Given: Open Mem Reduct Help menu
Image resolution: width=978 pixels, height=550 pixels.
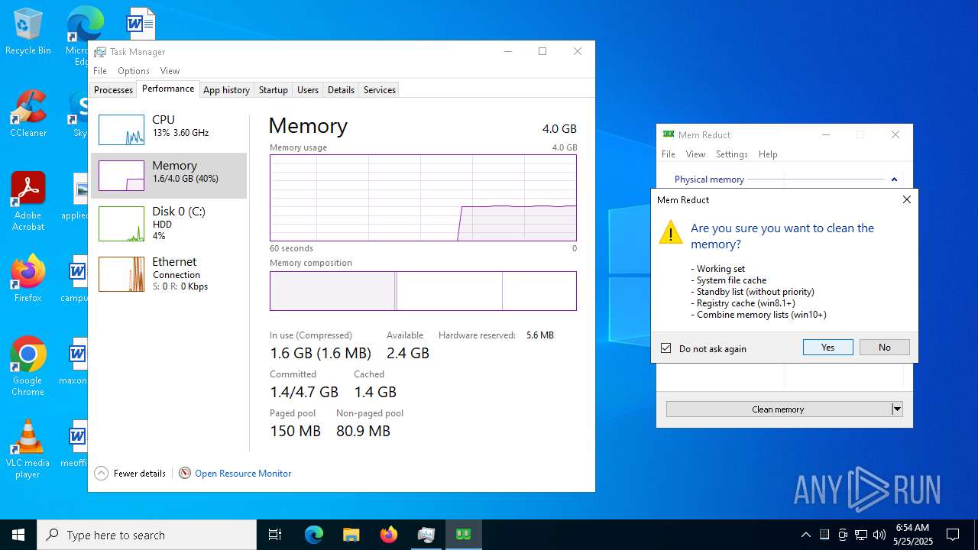Looking at the screenshot, I should pos(768,154).
